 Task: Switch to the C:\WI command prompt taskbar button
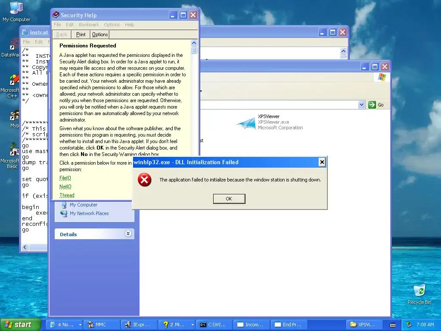pos(214,325)
